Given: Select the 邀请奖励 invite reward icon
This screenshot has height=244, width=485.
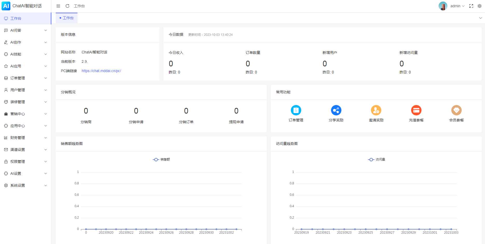Looking at the screenshot, I should pos(376,110).
